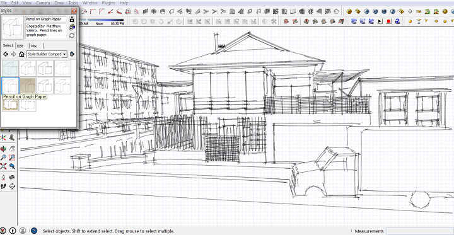The image size is (454, 235).
Task: Click the info circle icon in status bar
Action: pyautogui.click(x=13, y=231)
